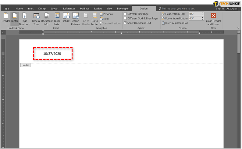The width and height of the screenshot is (242, 149).
Task: Uncheck Show Document Text
Action: (x=125, y=23)
